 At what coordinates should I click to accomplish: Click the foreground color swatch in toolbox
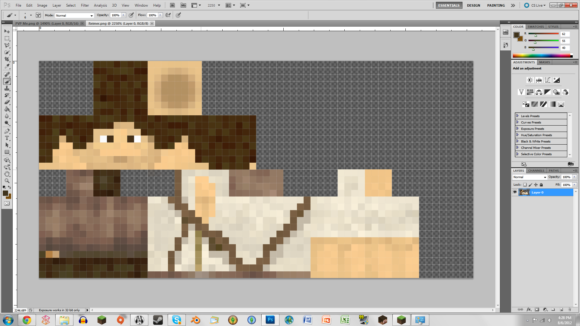(x=5, y=193)
